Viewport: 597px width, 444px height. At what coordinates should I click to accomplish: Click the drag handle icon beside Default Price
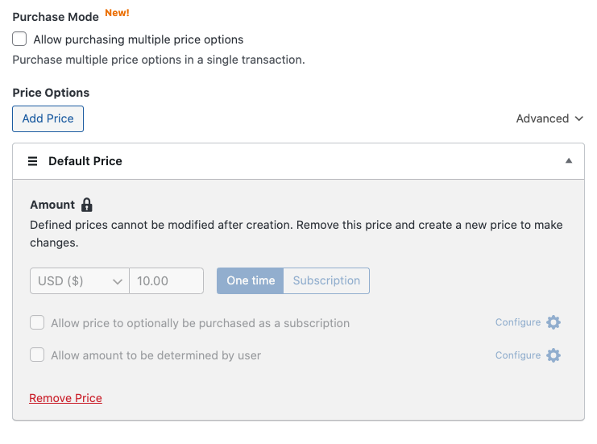pyautogui.click(x=33, y=161)
